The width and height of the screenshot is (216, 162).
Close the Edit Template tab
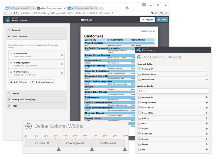[x=33, y=8]
